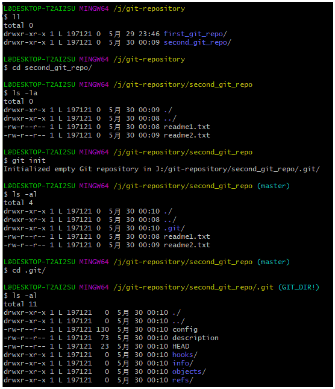
Task: Click the 'total 11' output line
Action: click(20, 304)
